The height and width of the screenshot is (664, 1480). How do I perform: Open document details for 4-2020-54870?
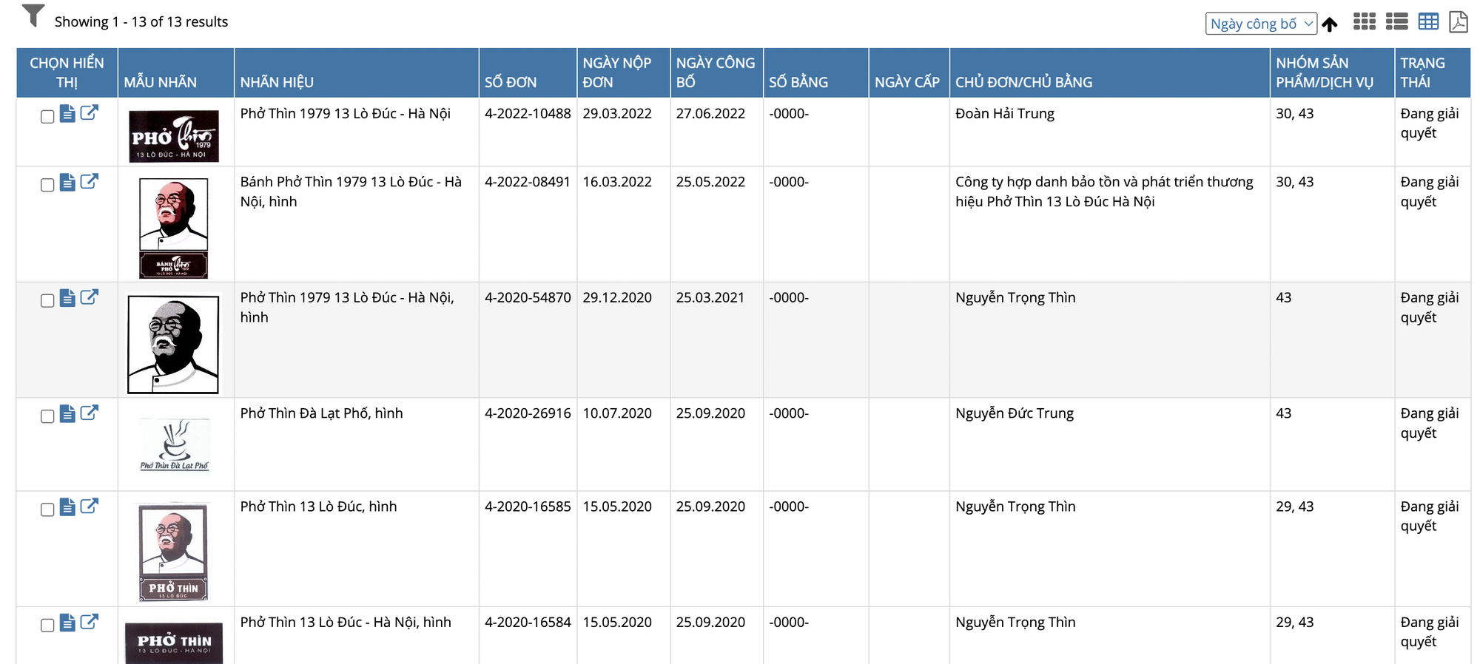point(67,298)
